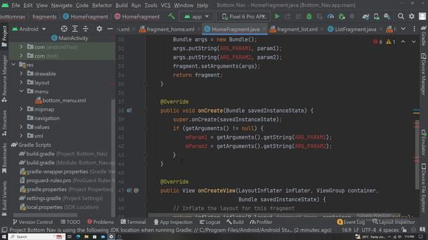
Task: Click the stop button in the toolbar
Action: pyautogui.click(x=352, y=17)
